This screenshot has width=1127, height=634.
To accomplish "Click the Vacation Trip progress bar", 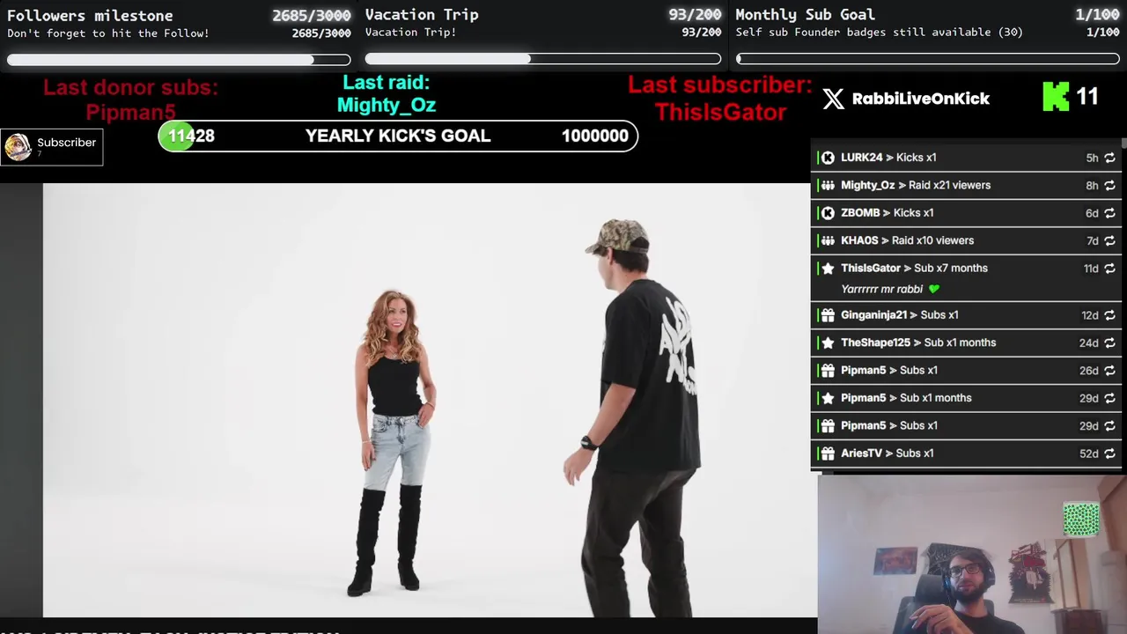I will pyautogui.click(x=543, y=59).
